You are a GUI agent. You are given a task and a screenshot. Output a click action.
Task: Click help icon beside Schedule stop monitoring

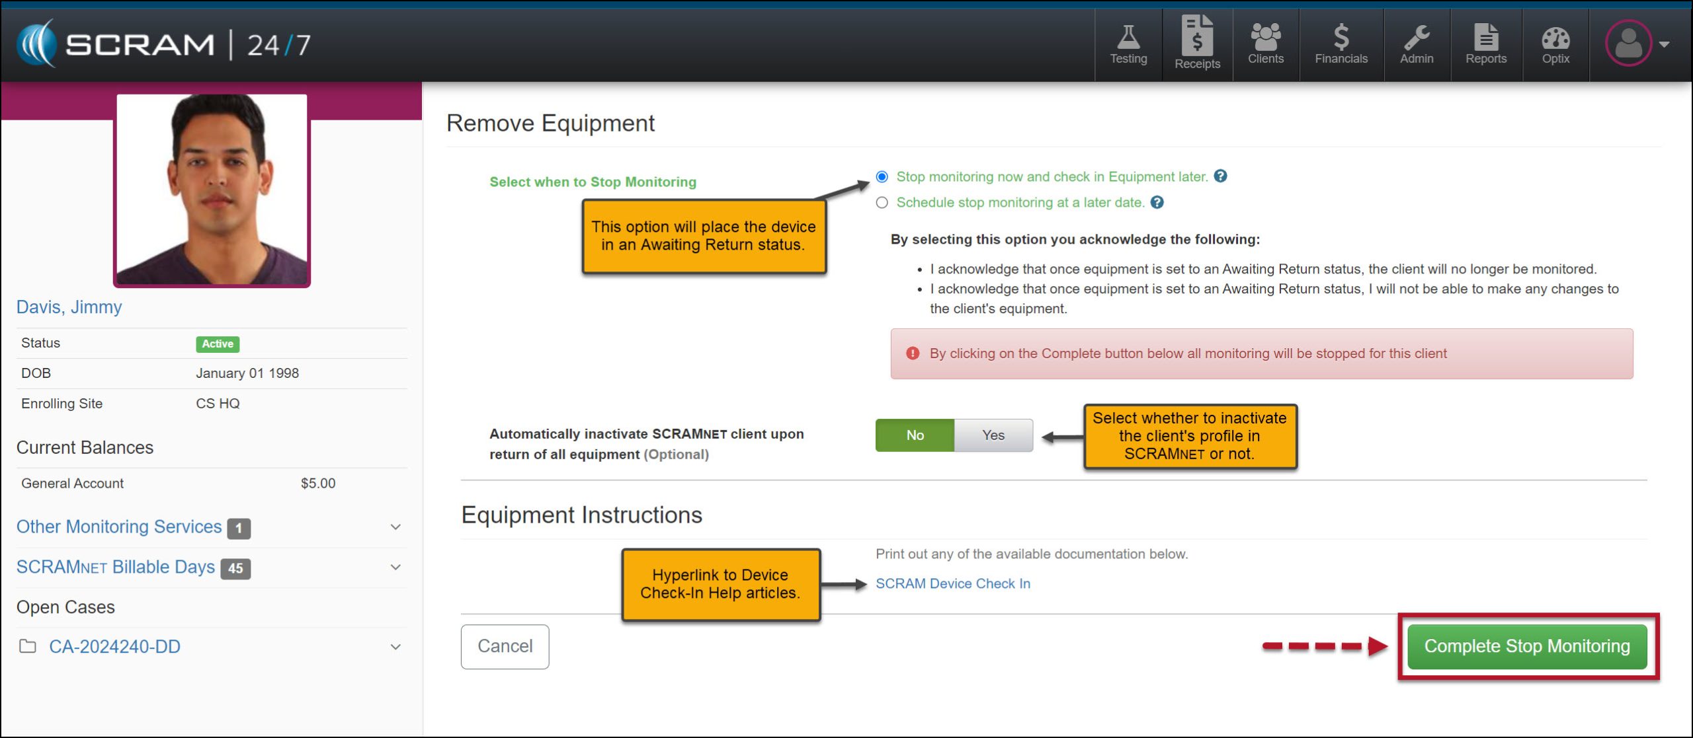click(x=1157, y=203)
